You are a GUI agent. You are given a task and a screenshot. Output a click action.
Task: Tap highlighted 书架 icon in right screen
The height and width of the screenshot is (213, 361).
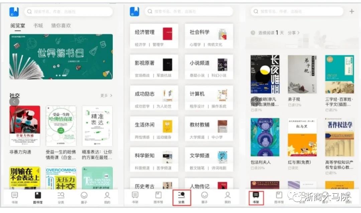coord(256,198)
